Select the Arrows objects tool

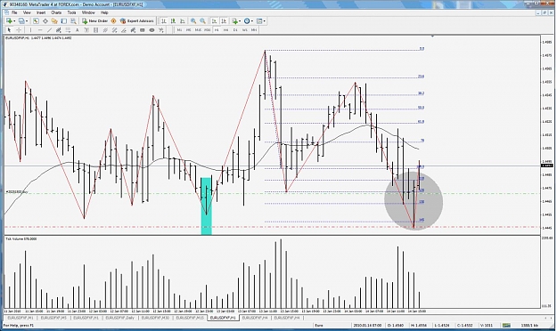click(161, 30)
